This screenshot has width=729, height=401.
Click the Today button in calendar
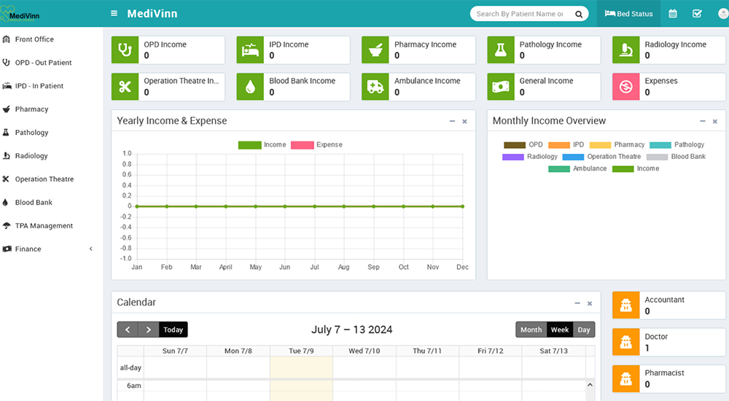pos(173,330)
